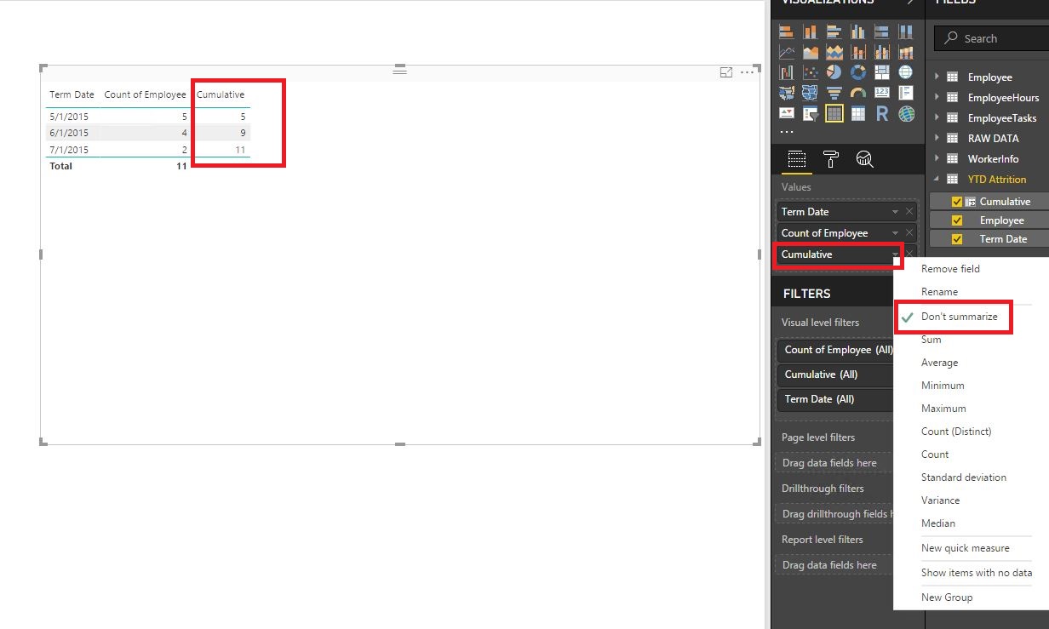This screenshot has height=629, width=1049.
Task: Select the R script visual icon
Action: point(882,113)
